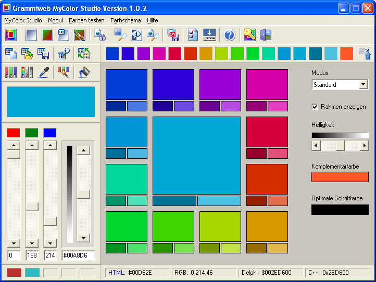The height and width of the screenshot is (282, 376).
Task: Toggle the Rahmen anzeigen checkbox
Action: tap(315, 107)
